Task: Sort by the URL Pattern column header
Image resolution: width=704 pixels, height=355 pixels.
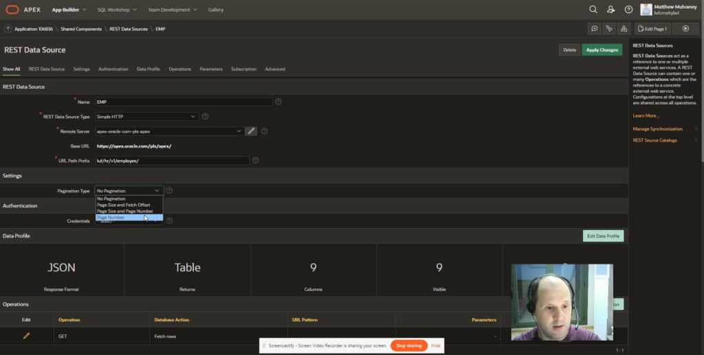Action: coord(305,319)
